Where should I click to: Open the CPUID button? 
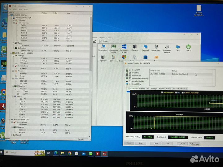coord(182,144)
